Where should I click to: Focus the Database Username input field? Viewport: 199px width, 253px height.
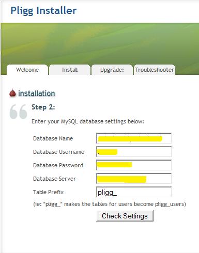pyautogui.click(x=134, y=152)
